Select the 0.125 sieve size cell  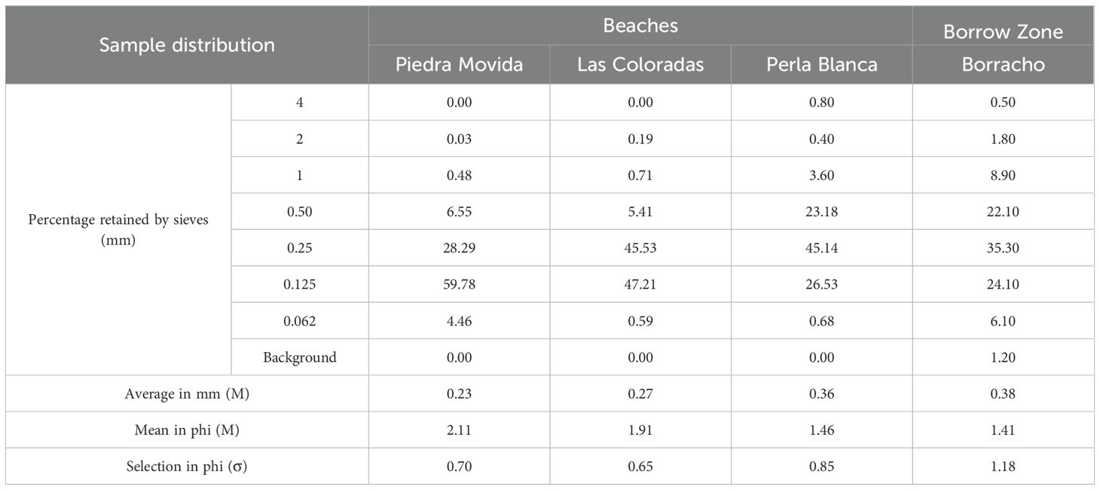pos(300,285)
